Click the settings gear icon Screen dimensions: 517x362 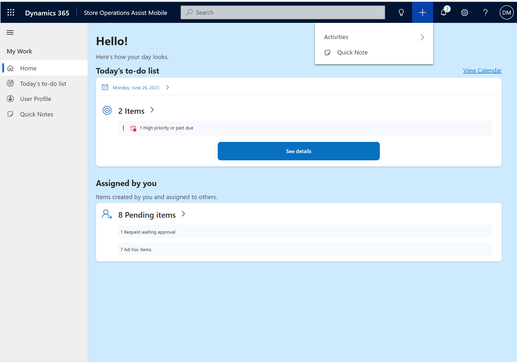coord(465,12)
